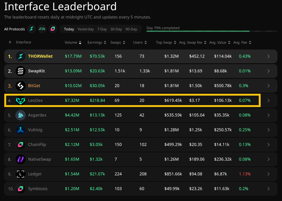Switch to the 30-Day tab
This screenshot has width=282, height=201.
(116, 29)
